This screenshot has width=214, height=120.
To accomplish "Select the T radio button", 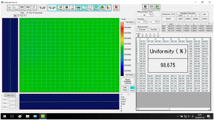I will pyautogui.click(x=158, y=36).
